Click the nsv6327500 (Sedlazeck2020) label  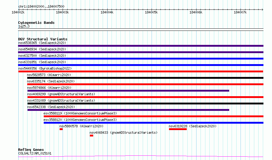[x=42, y=56]
